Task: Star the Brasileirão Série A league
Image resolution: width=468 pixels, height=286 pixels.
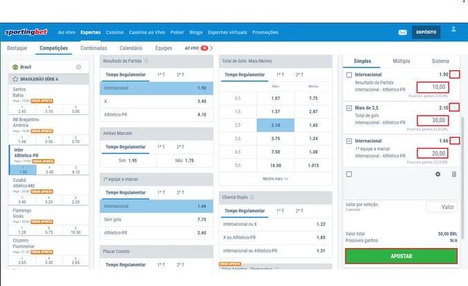Action: click(x=15, y=79)
